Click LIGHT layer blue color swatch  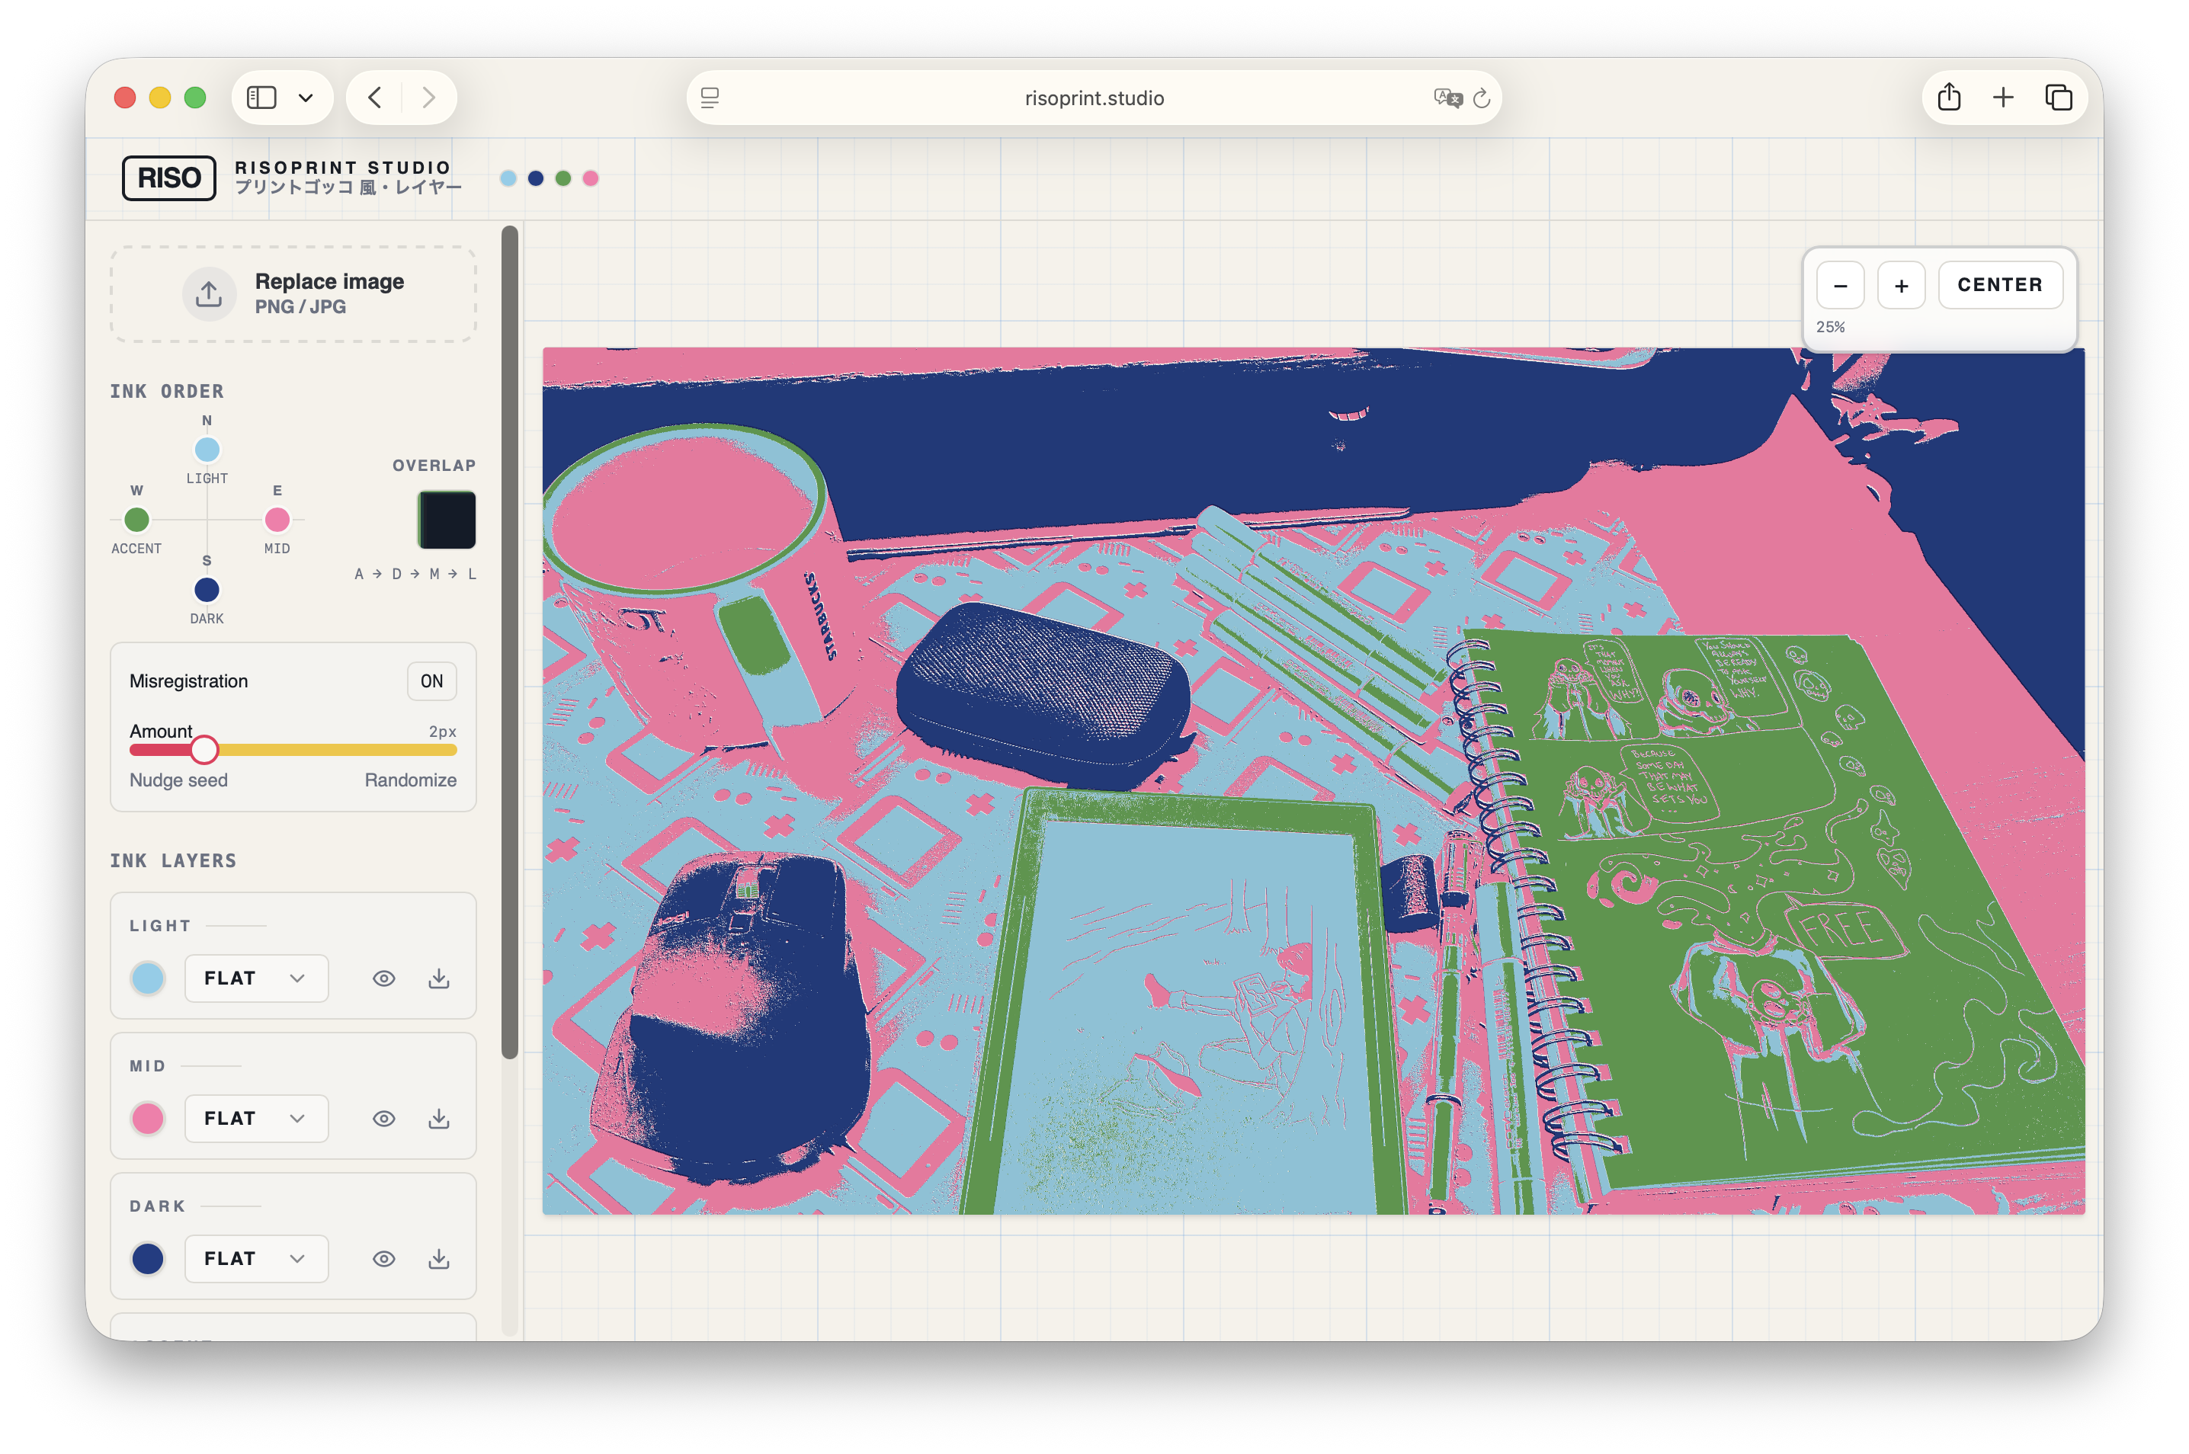[147, 978]
